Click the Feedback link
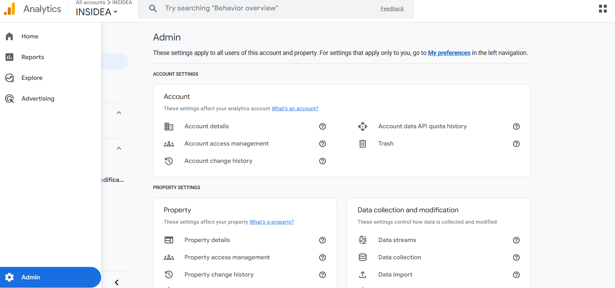 (x=392, y=9)
